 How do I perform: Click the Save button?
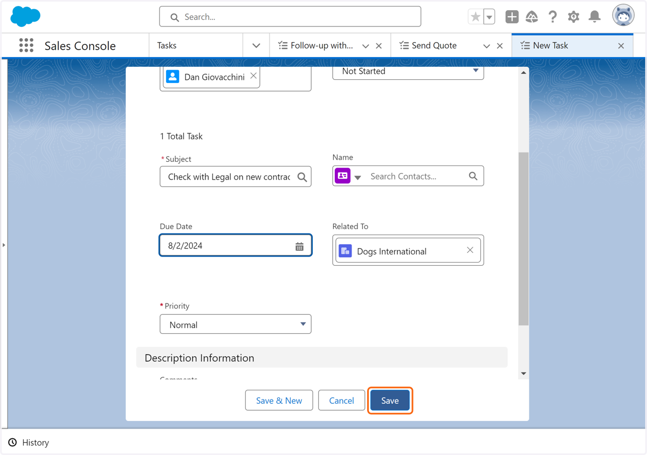(390, 401)
